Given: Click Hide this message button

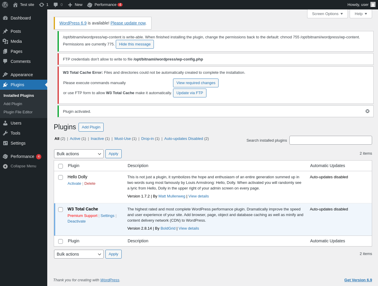Looking at the screenshot, I should 135,44.
